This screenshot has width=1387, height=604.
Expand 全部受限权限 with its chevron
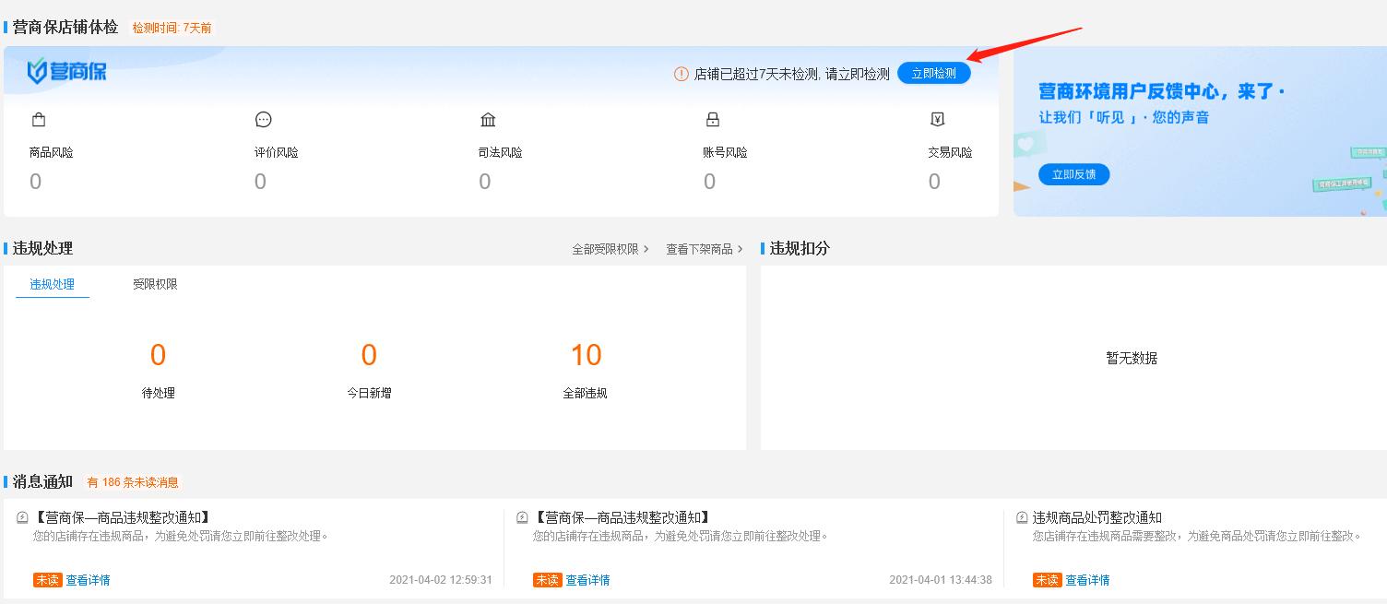point(611,248)
